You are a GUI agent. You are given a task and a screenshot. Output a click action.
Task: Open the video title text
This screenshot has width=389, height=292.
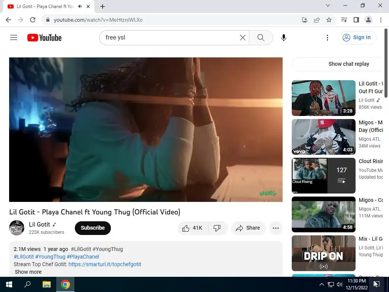95,212
